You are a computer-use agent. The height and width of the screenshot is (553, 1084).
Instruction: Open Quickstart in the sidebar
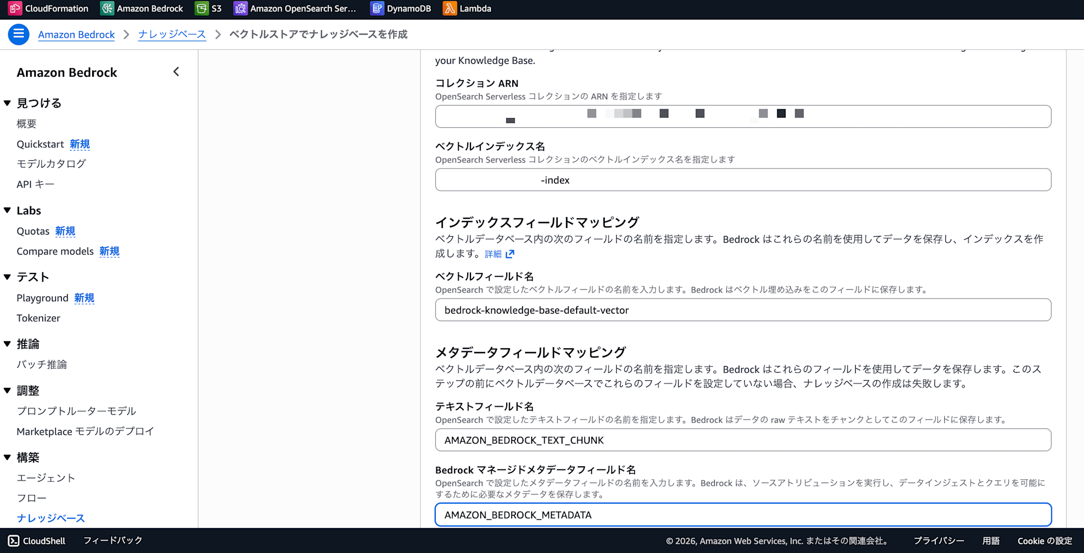point(40,144)
